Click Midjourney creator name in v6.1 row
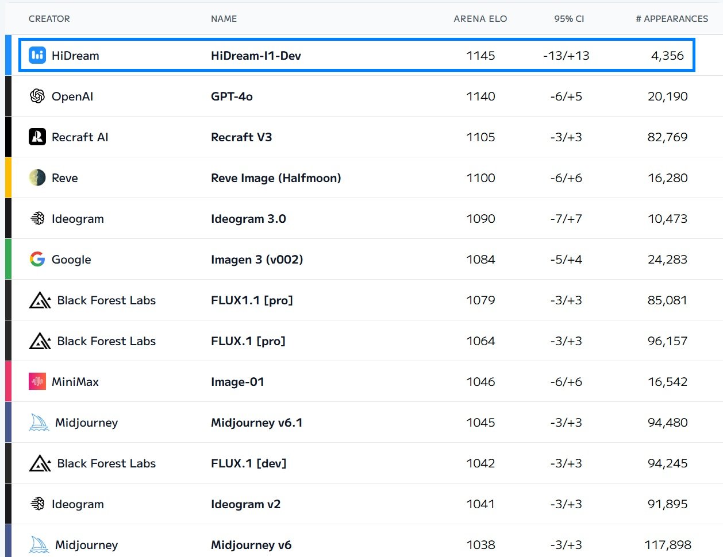Viewport: 723px width, 557px height. click(86, 423)
